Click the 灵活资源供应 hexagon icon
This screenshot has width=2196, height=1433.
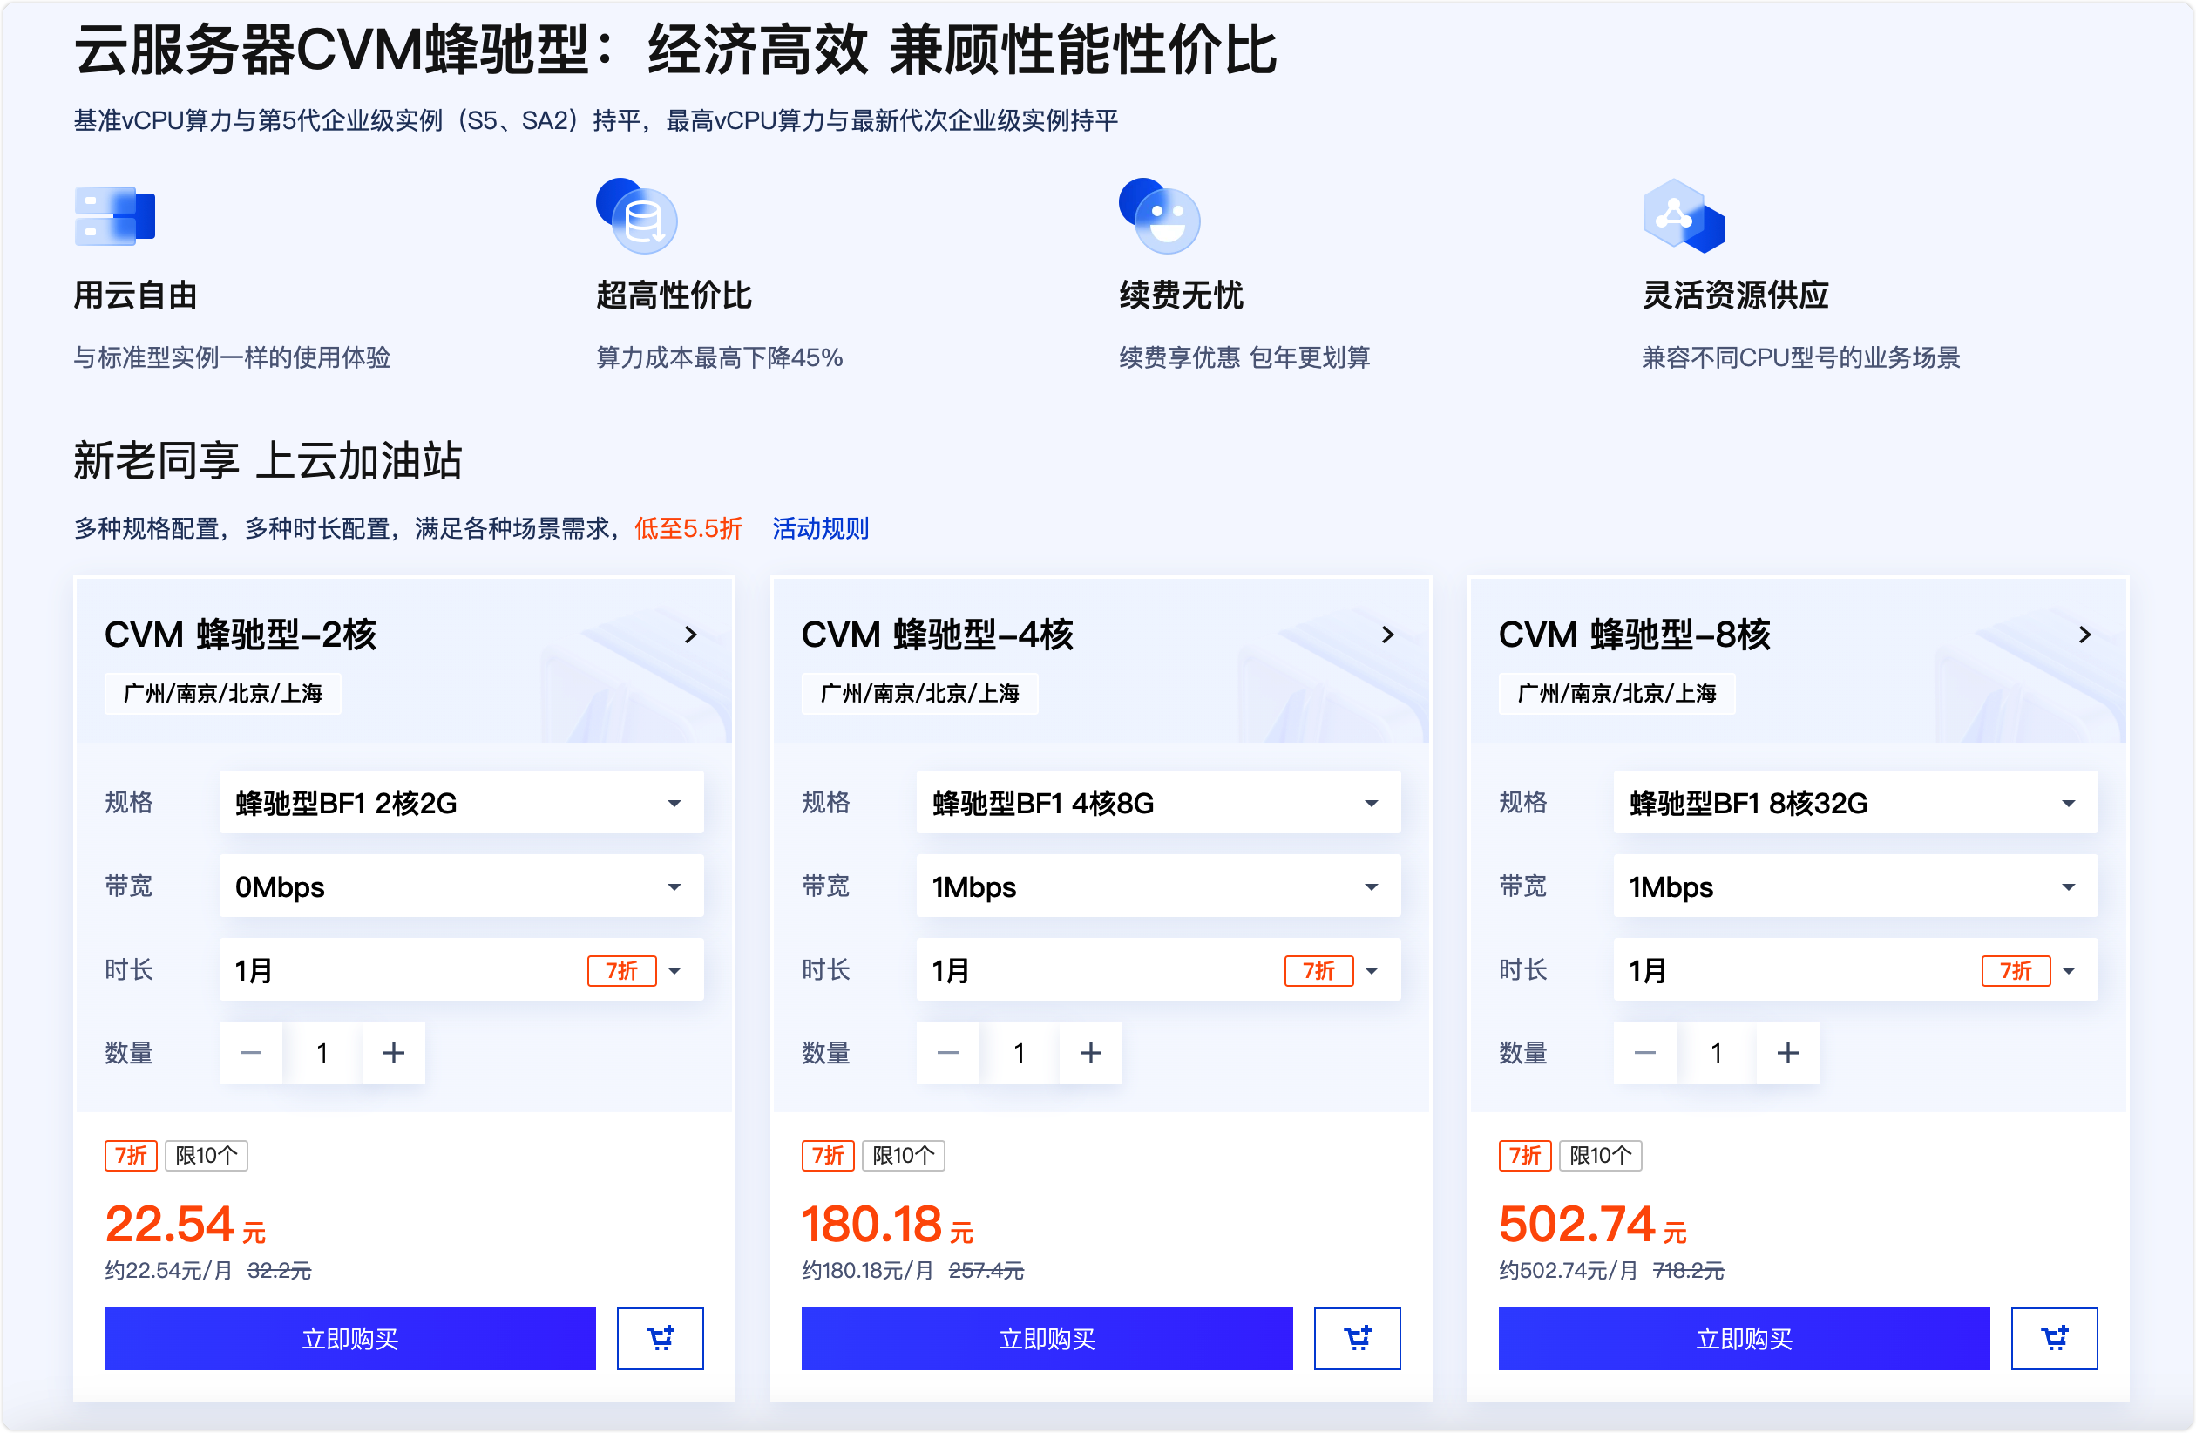tap(1684, 216)
